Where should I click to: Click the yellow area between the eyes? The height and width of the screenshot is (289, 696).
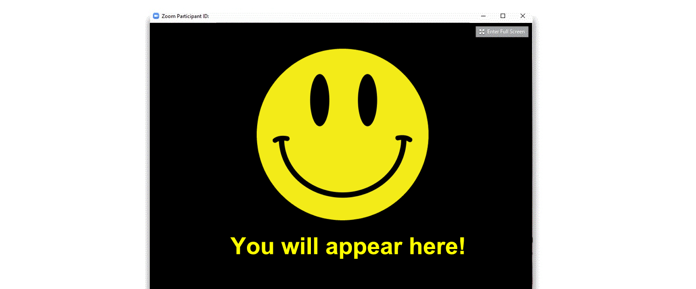pyautogui.click(x=344, y=100)
